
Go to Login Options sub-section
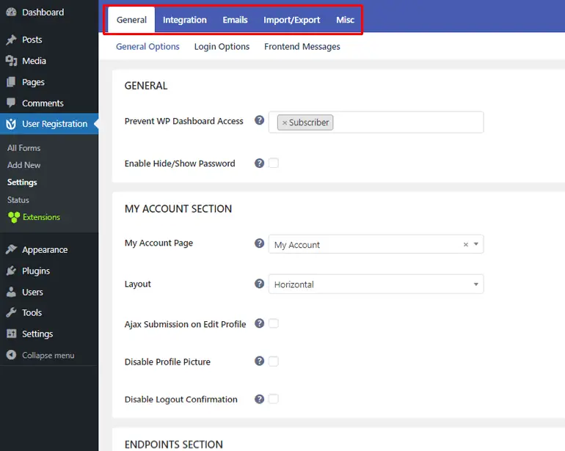pyautogui.click(x=222, y=46)
